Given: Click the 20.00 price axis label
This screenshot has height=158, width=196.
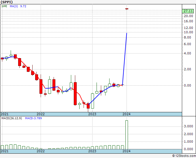Looking at the screenshot, I should tap(189, 16).
